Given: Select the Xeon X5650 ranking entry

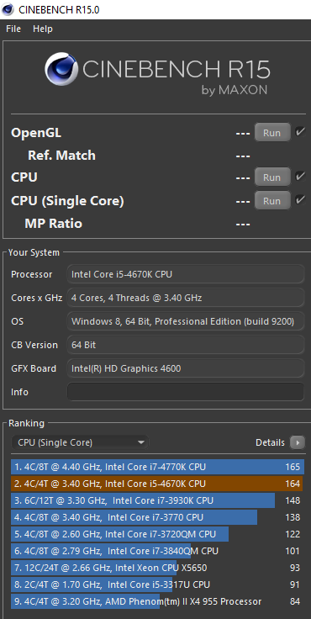Looking at the screenshot, I should click(x=157, y=568).
